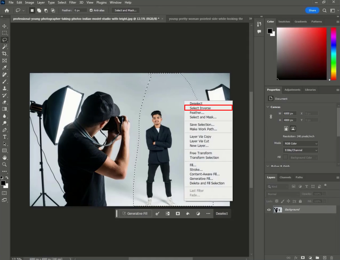Open the Mode RGB Color dropdown
Image resolution: width=340 pixels, height=260 pixels.
pyautogui.click(x=301, y=144)
